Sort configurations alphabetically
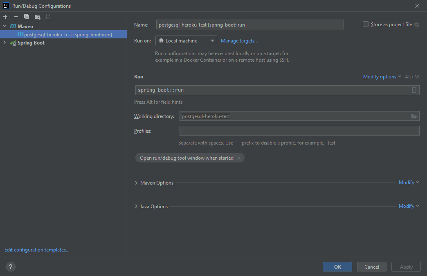 coord(48,17)
